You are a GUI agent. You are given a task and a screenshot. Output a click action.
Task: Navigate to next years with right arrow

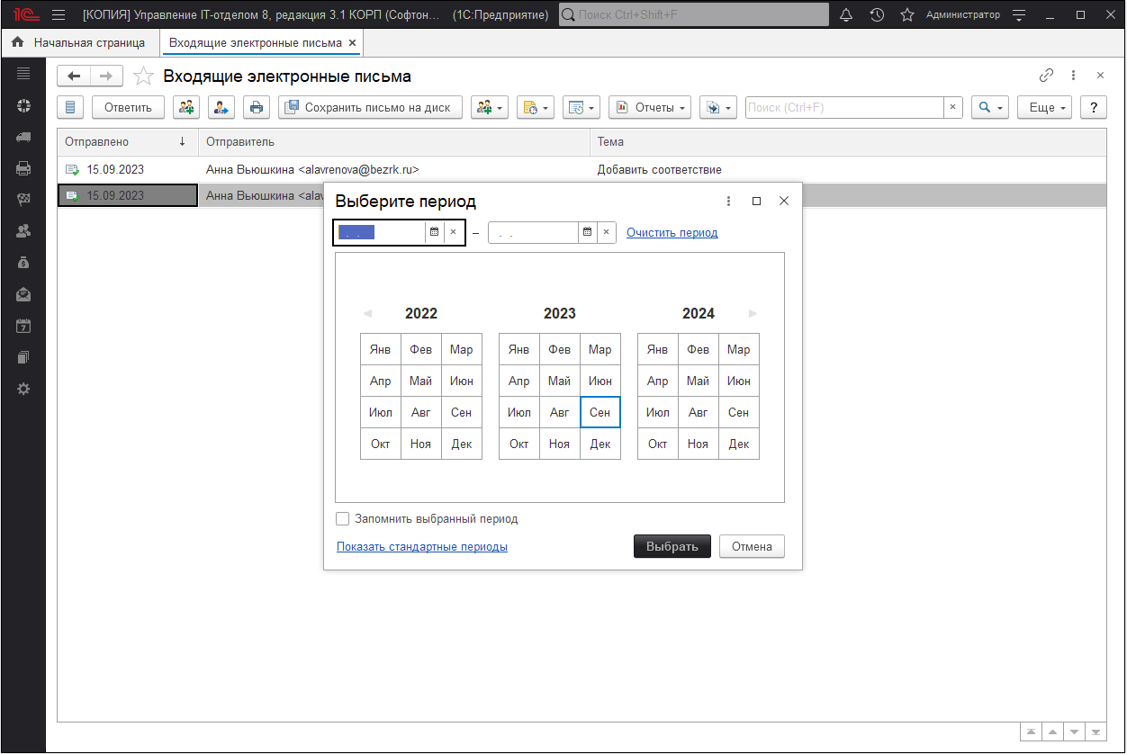(x=753, y=314)
